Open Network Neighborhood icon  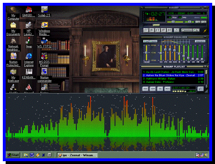pos(13,45)
